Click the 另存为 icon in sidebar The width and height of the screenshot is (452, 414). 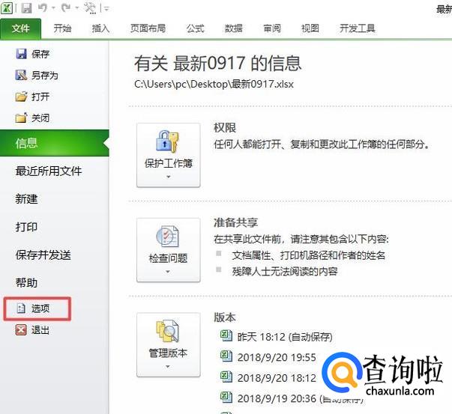coord(21,75)
